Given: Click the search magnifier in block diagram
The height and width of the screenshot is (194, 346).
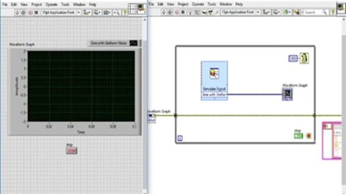Looking at the screenshot, I should click(x=324, y=12).
